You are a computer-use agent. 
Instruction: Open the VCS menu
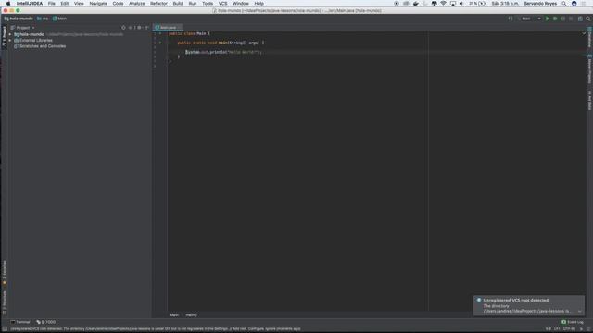222,4
